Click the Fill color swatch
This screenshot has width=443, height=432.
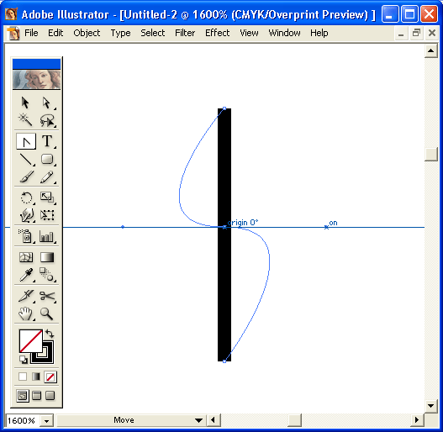click(31, 340)
